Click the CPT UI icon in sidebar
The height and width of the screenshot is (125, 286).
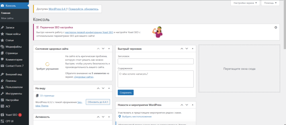(x=2, y=121)
